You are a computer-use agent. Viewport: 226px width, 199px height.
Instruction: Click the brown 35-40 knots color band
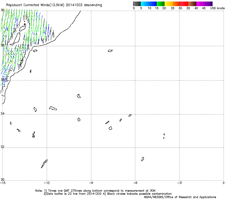[192, 4]
